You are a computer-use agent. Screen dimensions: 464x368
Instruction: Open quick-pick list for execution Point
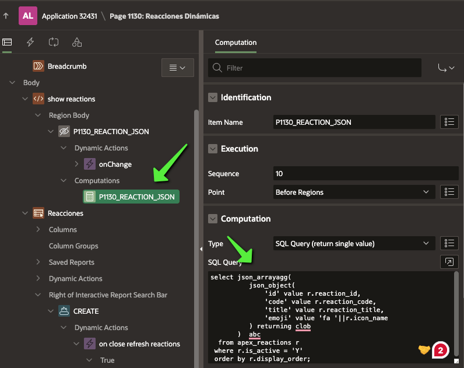449,192
